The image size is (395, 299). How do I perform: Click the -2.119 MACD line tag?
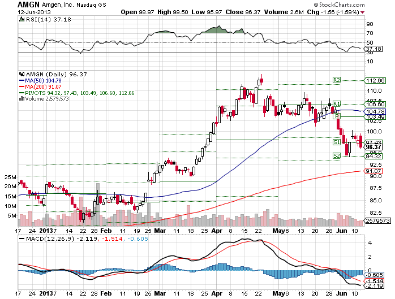[x=374, y=286]
